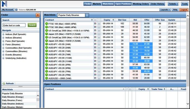Click the Refresh icon in Finder
Screen dimensions: 190x109
pos(4,84)
